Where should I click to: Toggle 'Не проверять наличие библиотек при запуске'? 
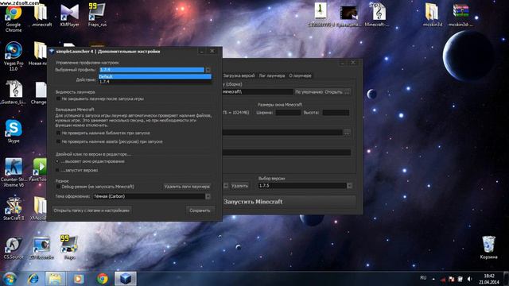click(58, 133)
